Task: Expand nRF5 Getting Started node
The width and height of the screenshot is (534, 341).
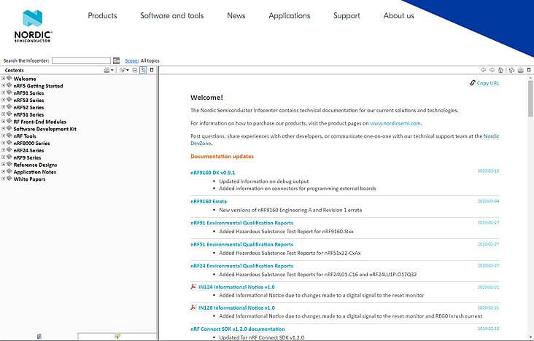Action: [4, 85]
